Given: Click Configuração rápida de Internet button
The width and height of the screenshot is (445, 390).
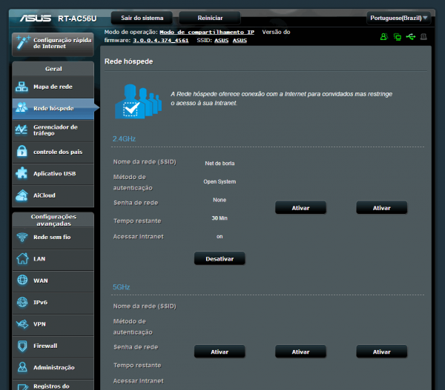Looking at the screenshot, I should [53, 44].
